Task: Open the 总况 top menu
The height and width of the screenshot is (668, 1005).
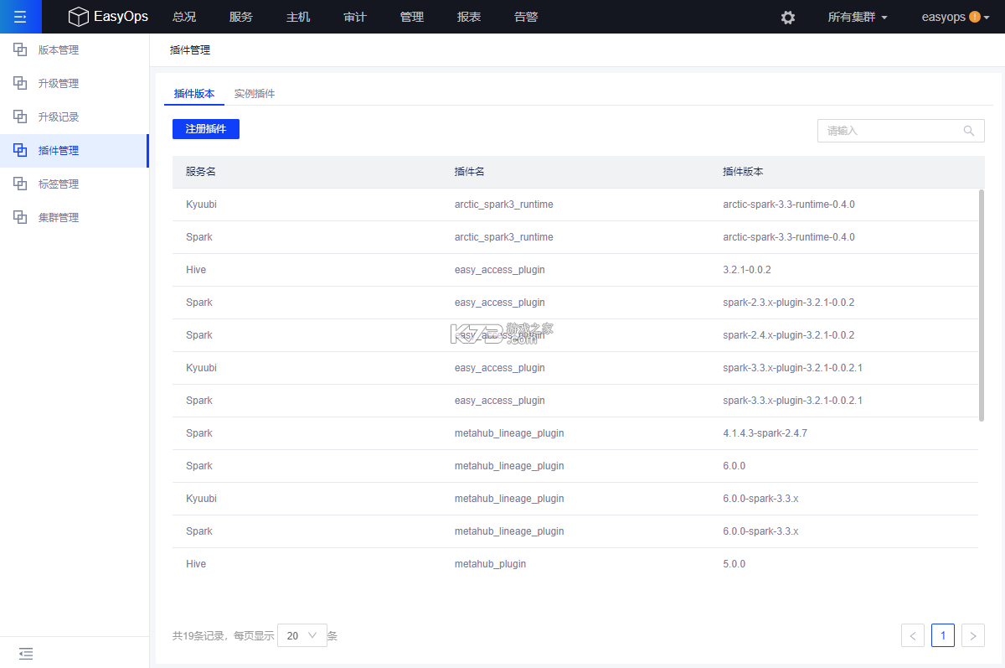Action: [183, 17]
